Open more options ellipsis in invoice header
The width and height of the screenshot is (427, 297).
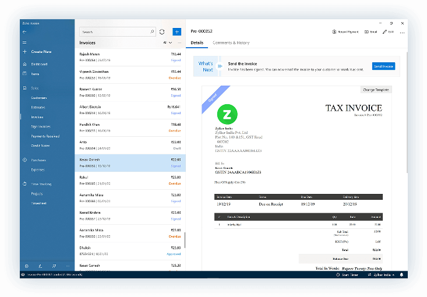point(402,31)
